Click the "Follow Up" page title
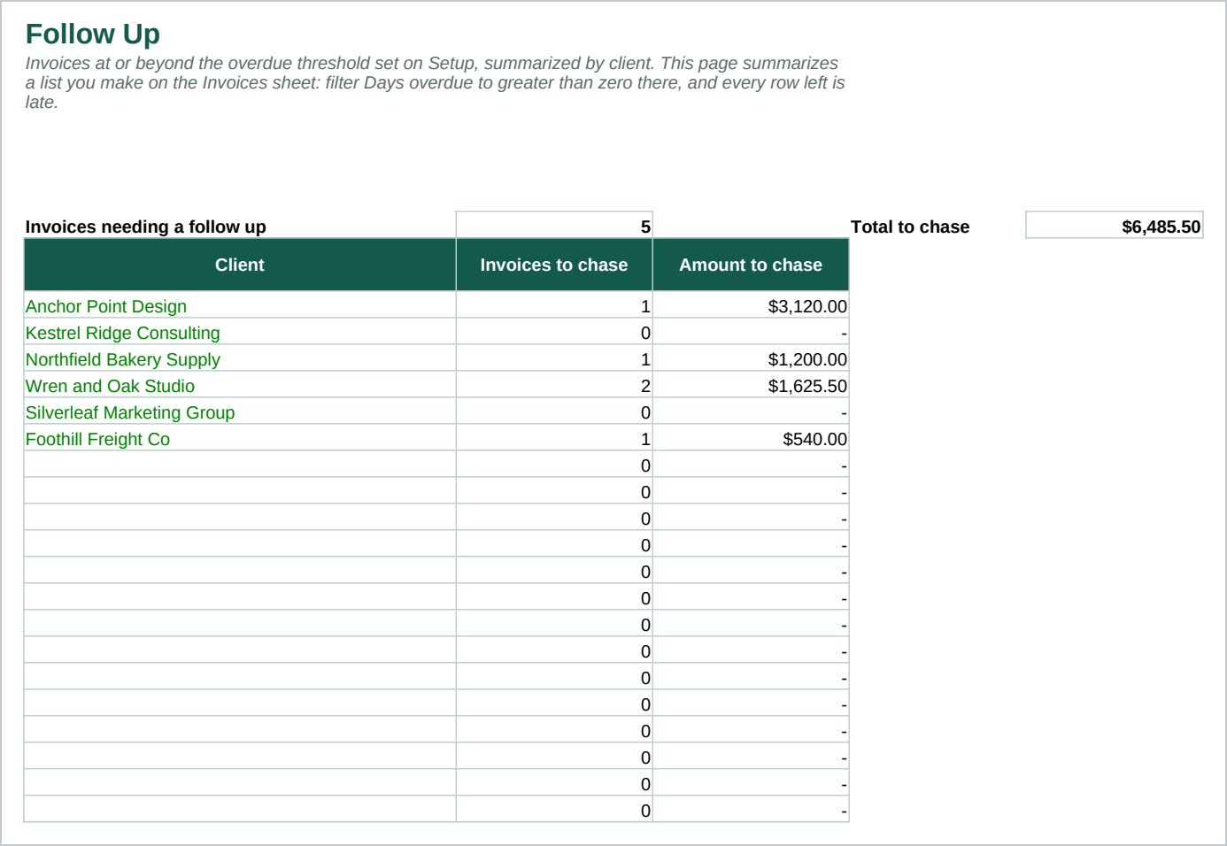This screenshot has height=846, width=1227. [x=93, y=34]
